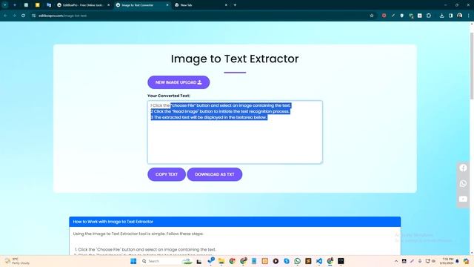The height and width of the screenshot is (267, 474).
Task: Open WhatsApp from the taskbar
Action: coord(298,261)
